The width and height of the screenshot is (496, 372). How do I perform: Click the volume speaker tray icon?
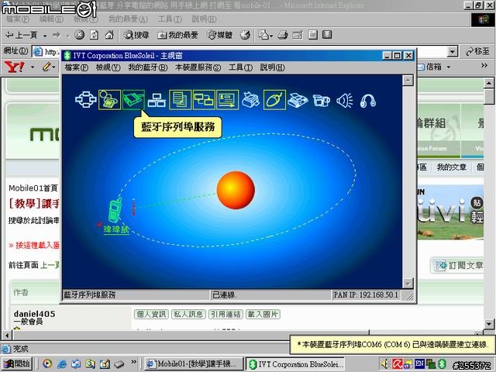point(386,363)
